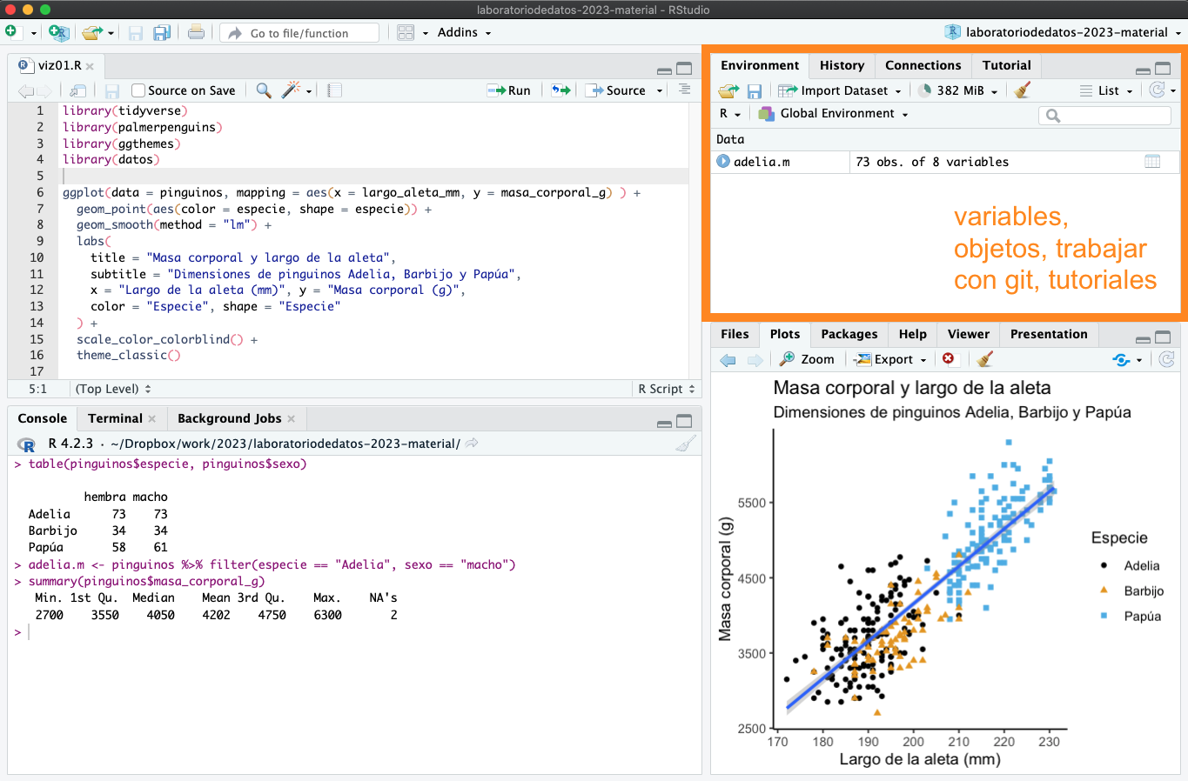Screen dimensions: 1188x781
Task: Click the Run button in editor
Action: coord(510,90)
